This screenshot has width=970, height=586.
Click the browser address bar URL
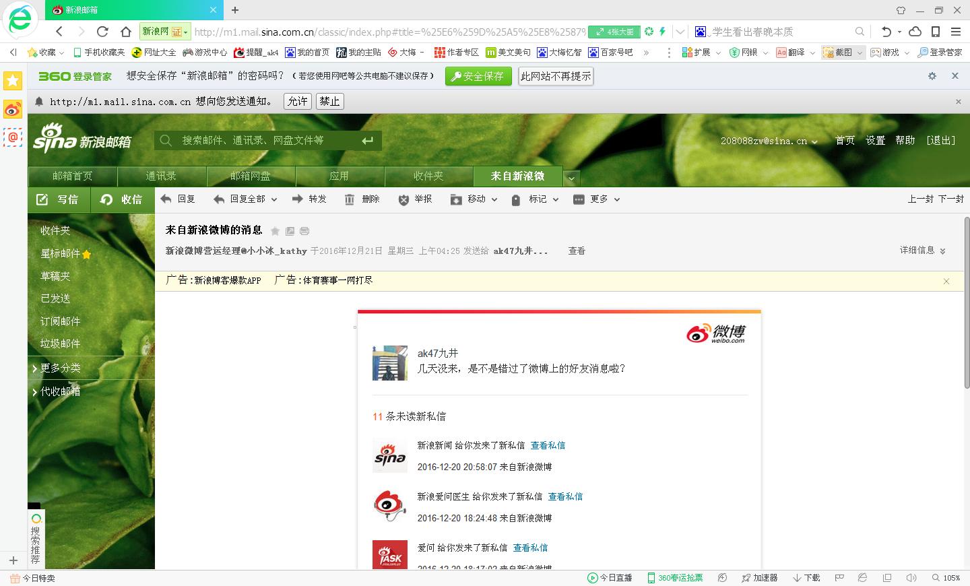click(x=389, y=32)
